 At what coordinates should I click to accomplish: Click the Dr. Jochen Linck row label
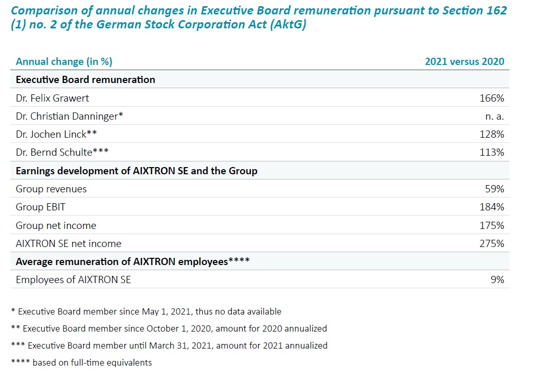56,135
